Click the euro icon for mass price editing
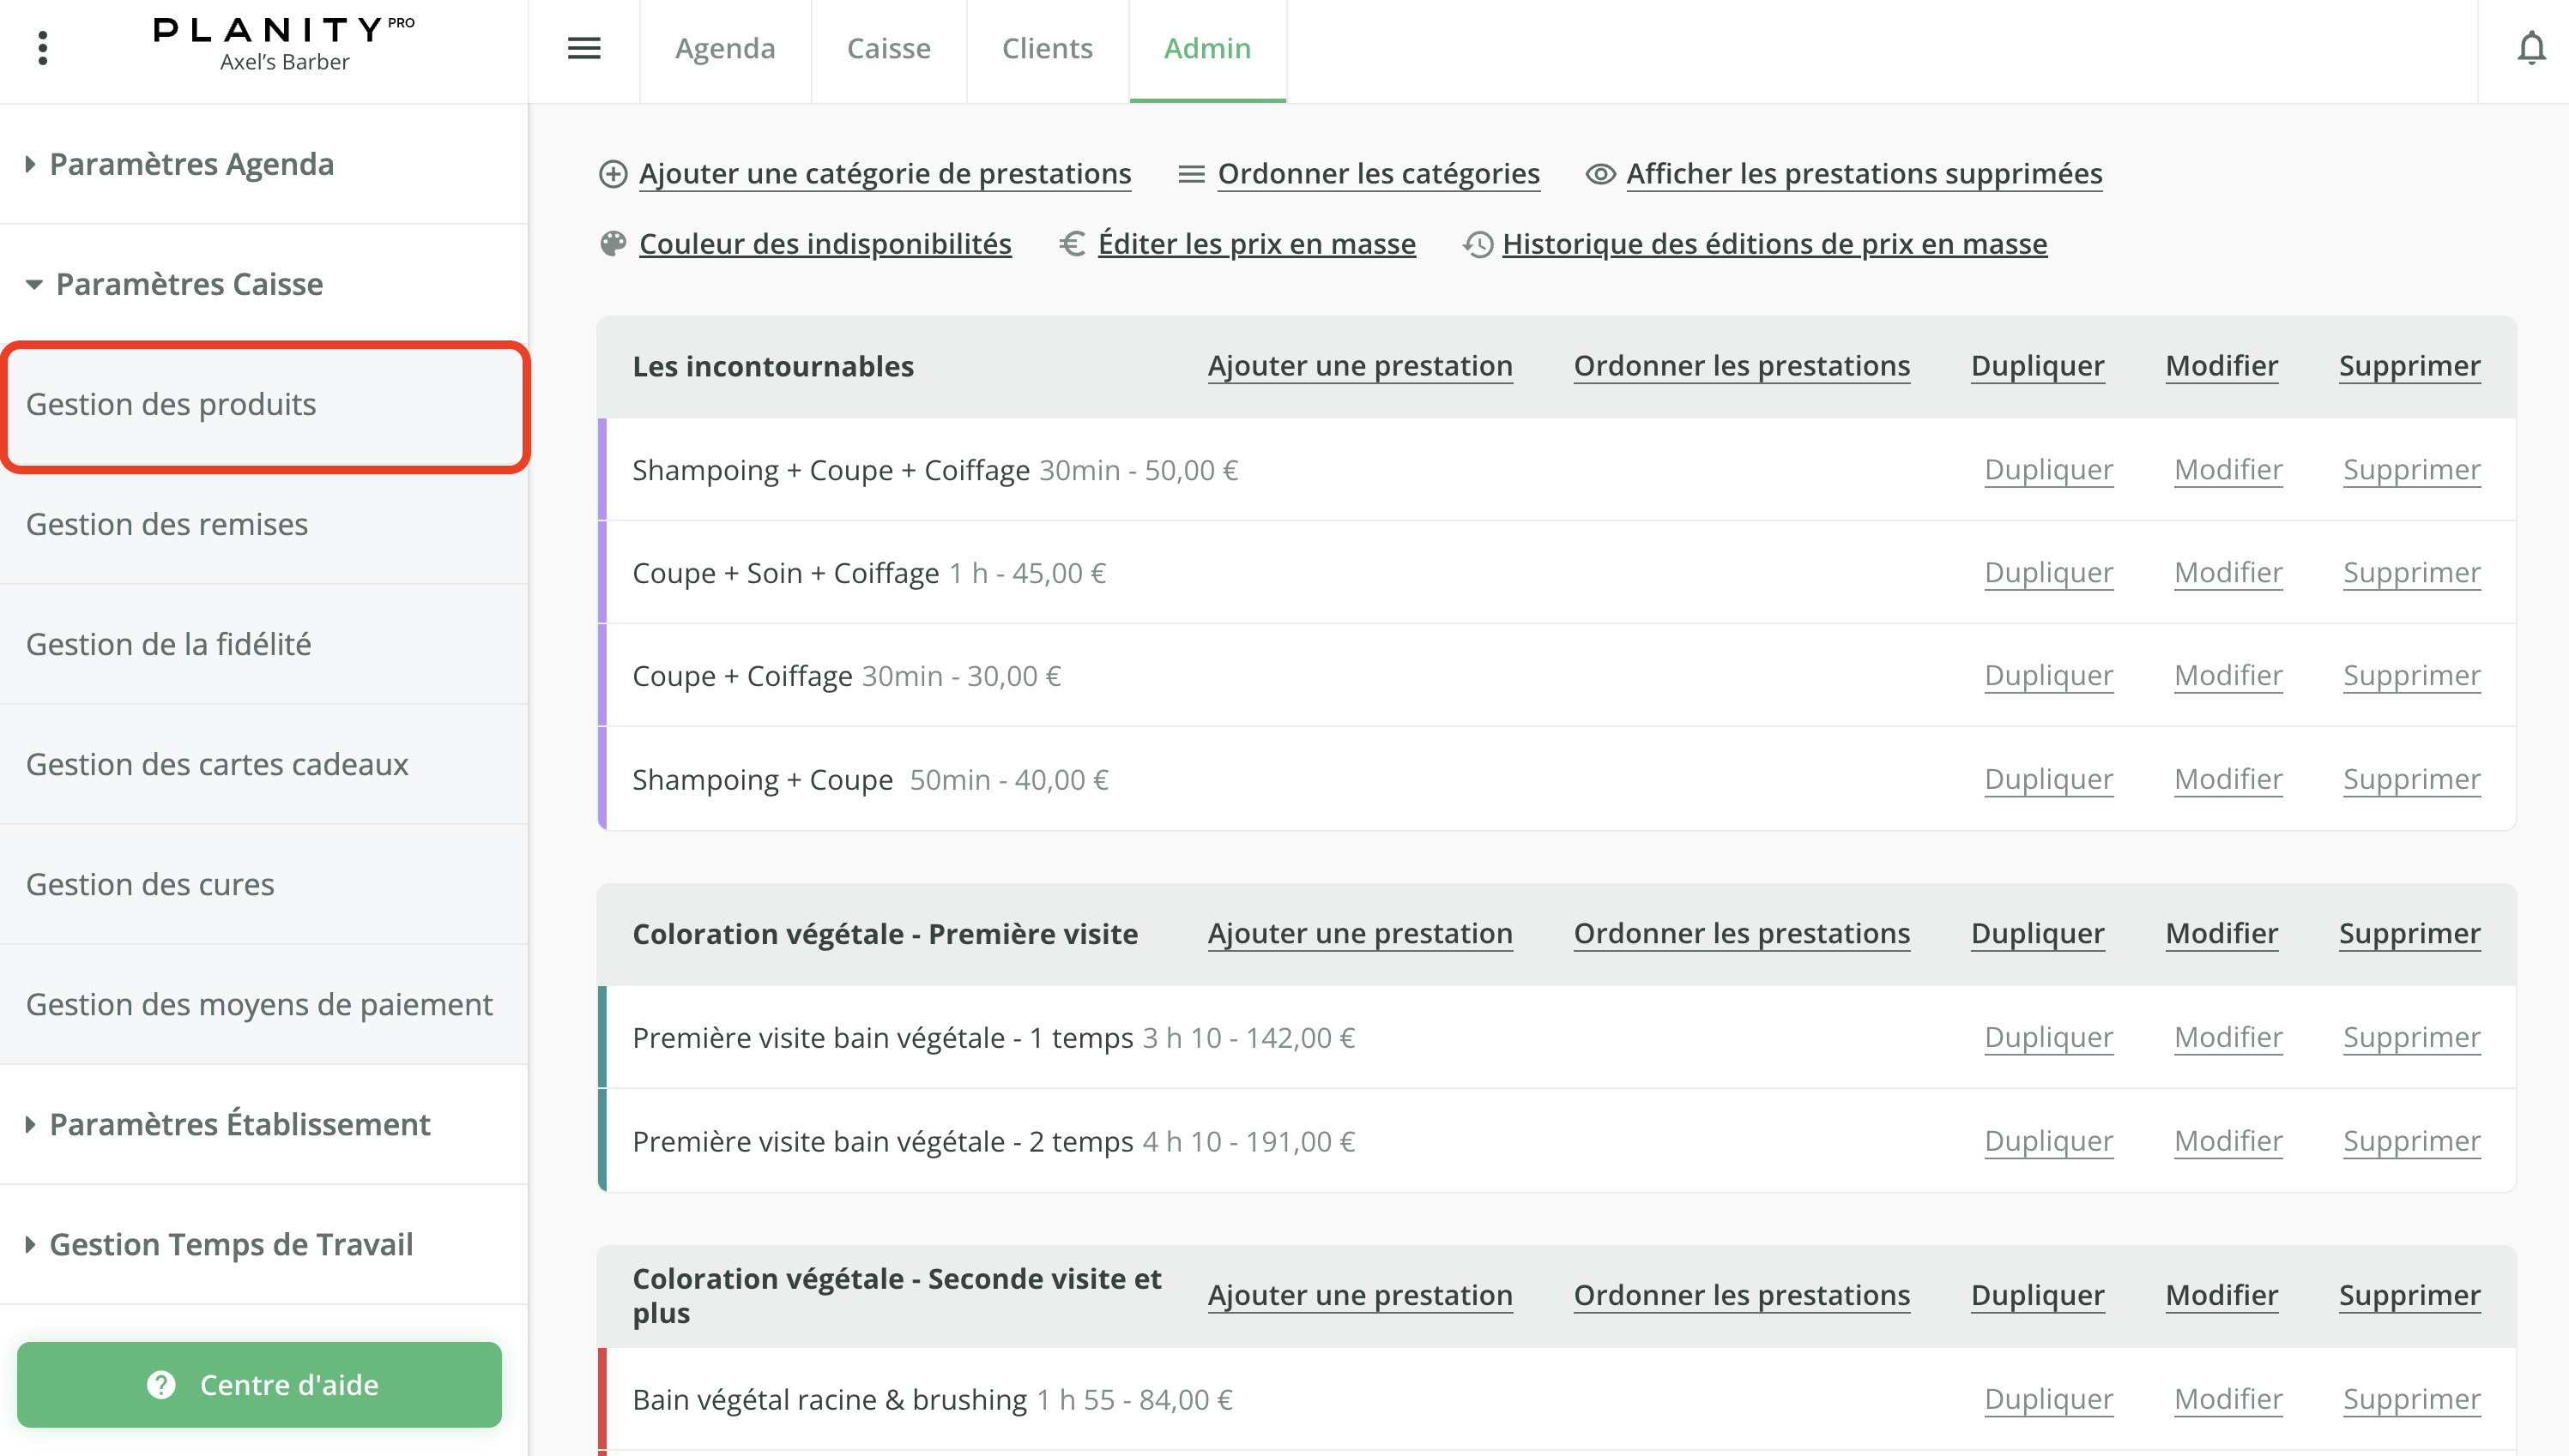 click(1073, 244)
